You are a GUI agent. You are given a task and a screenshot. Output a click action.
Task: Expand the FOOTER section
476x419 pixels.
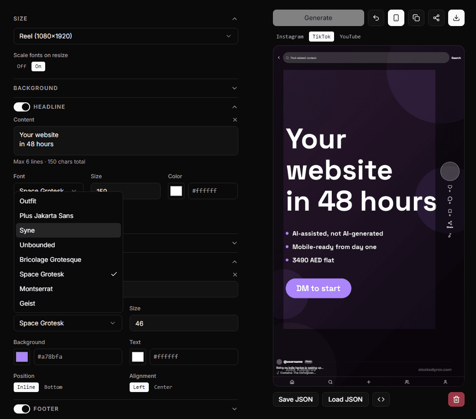(x=235, y=409)
